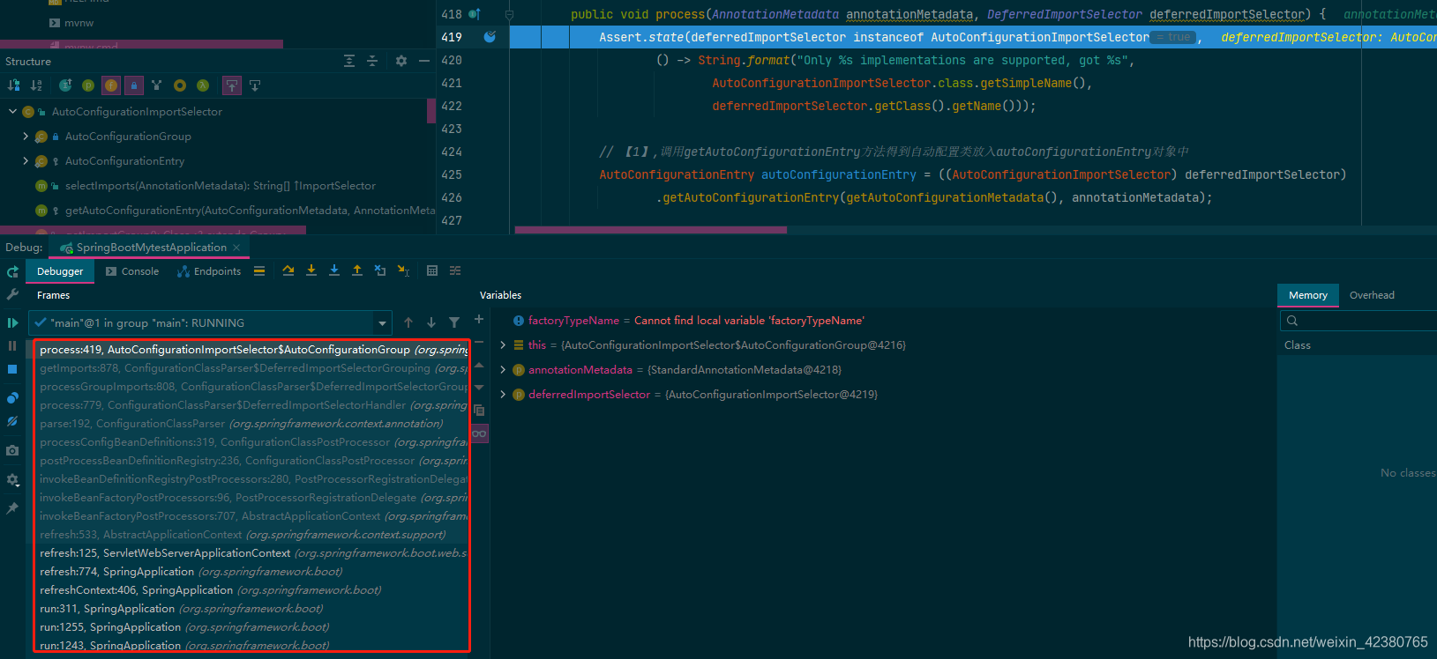Switch to the Memory tab
Viewport: 1437px width, 659px height.
point(1307,295)
